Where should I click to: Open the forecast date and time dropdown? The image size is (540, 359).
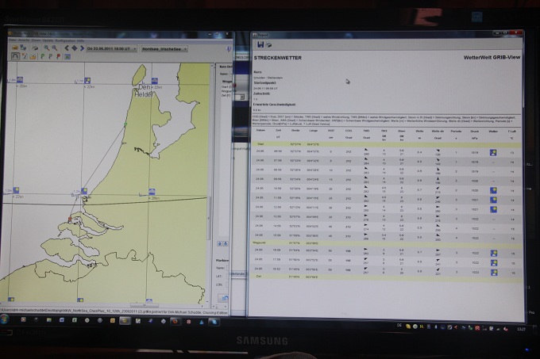pyautogui.click(x=135, y=48)
